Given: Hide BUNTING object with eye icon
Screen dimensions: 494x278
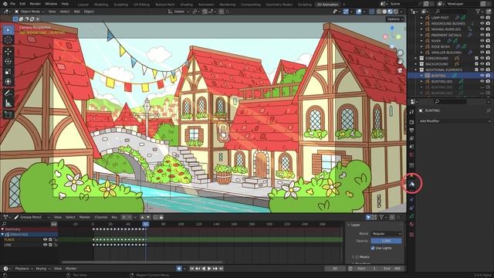Looking at the screenshot, I should click(482, 76).
